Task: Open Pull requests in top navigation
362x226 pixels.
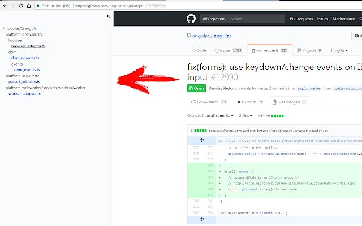Action: [301, 19]
